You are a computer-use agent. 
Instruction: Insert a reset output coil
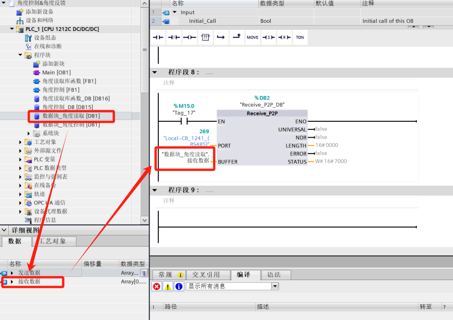pyautogui.click(x=284, y=37)
